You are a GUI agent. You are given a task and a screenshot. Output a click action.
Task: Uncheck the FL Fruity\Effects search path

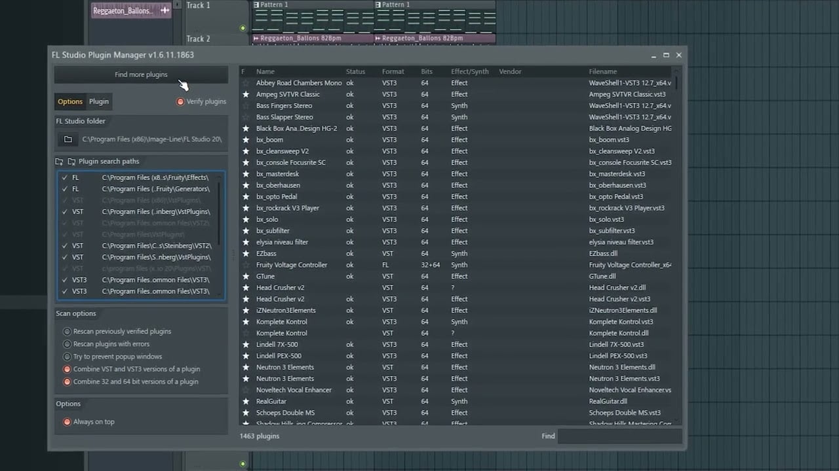click(64, 178)
